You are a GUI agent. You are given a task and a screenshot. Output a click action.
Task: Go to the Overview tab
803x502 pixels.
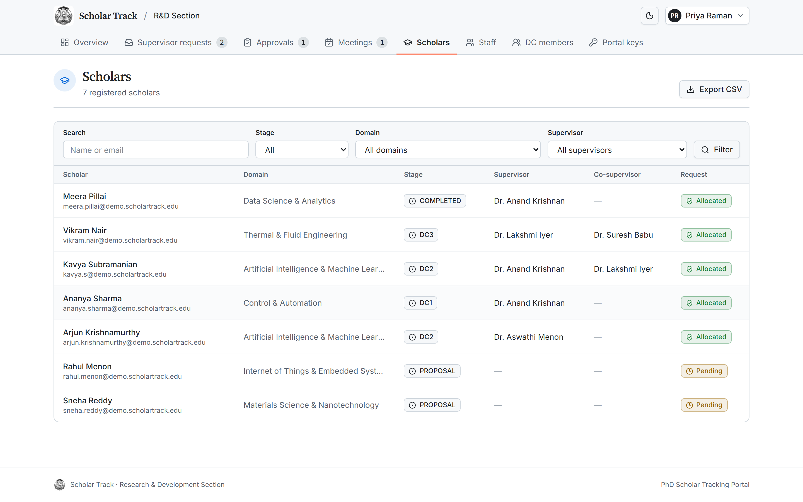coord(84,42)
